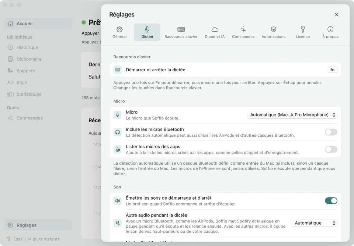Click the speaker icon for start sounds
The image size is (354, 246).
118,201
